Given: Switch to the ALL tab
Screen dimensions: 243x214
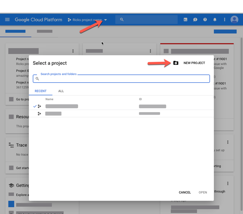Looking at the screenshot, I should click(x=61, y=91).
